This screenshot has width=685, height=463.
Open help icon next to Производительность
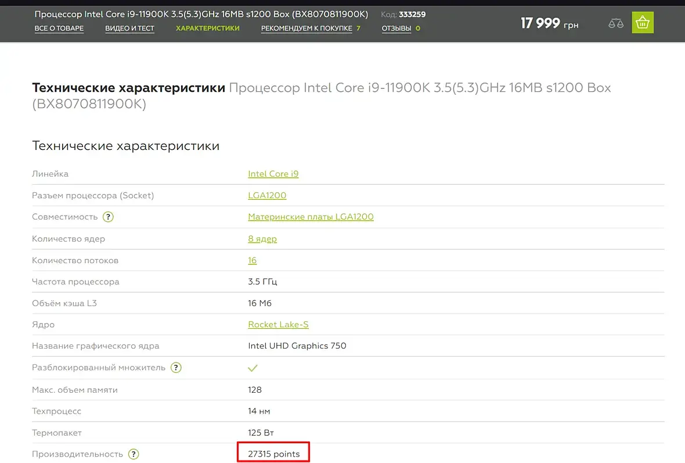coord(134,454)
